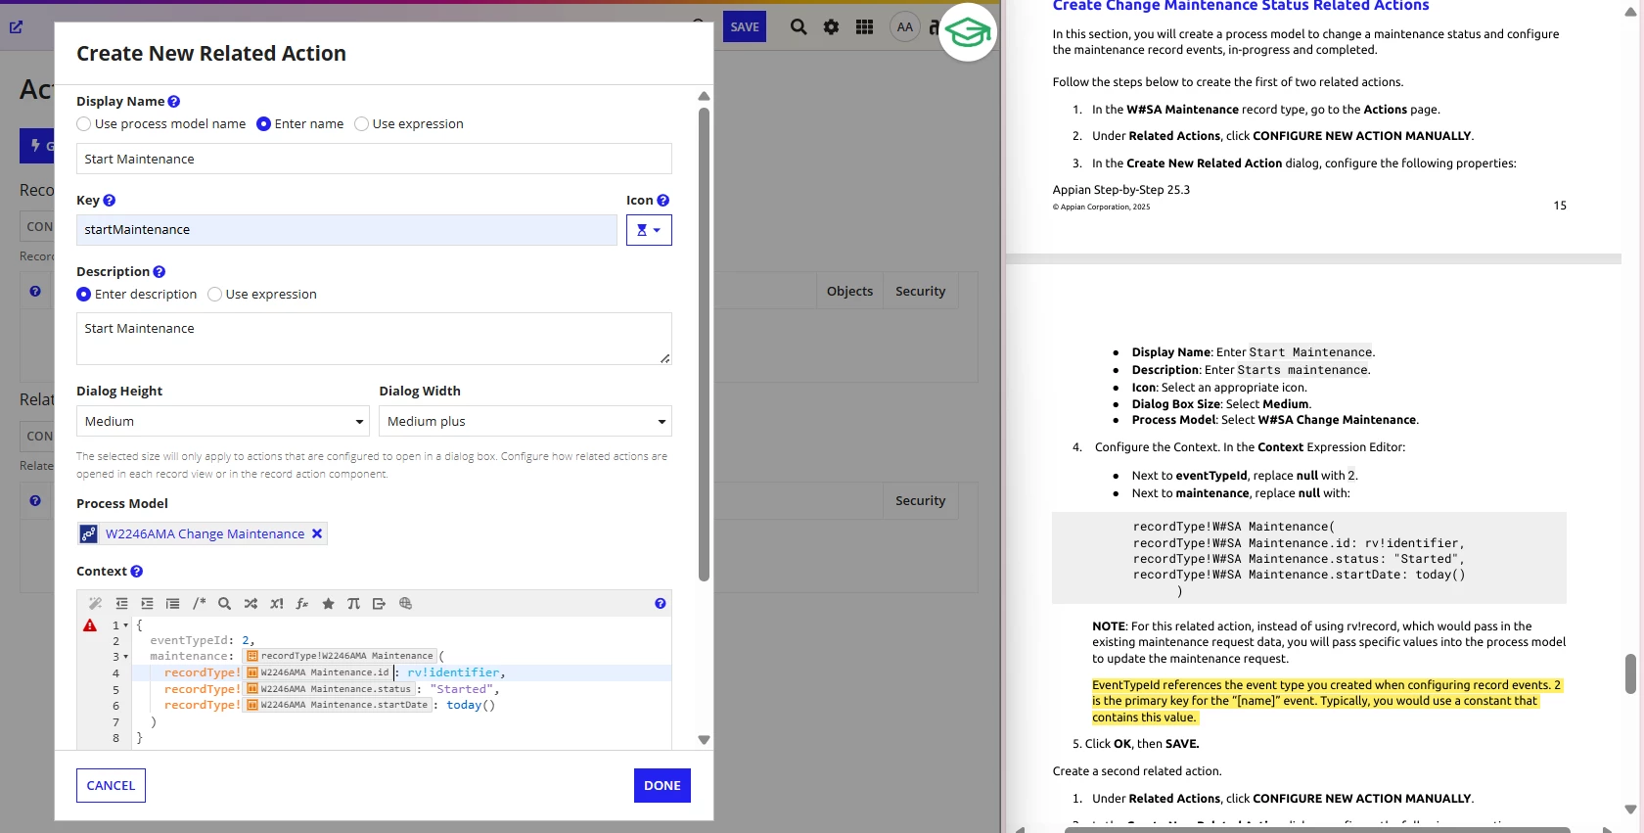Click the W2246AMA Maintenance.id record field chip
The width and height of the screenshot is (1644, 833).
(x=318, y=672)
